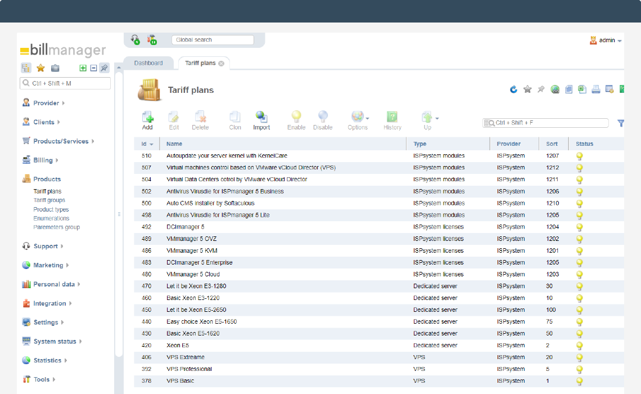Export the table to Excel spreadsheet
Image resolution: width=641 pixels, height=394 pixels.
point(582,89)
